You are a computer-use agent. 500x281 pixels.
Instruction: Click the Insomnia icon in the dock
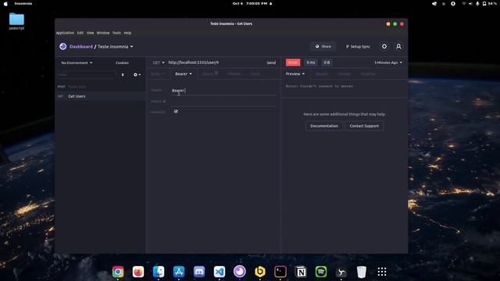tap(240, 272)
